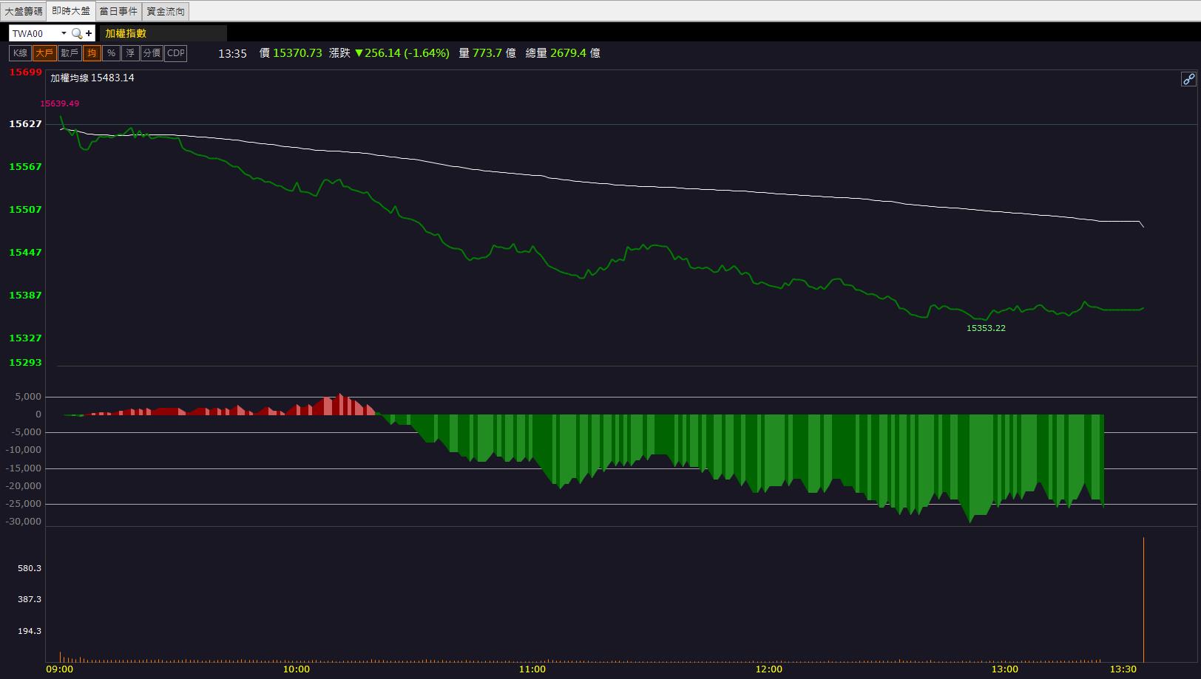Open the 分價 price distribution view
1201x679 pixels.
[152, 53]
